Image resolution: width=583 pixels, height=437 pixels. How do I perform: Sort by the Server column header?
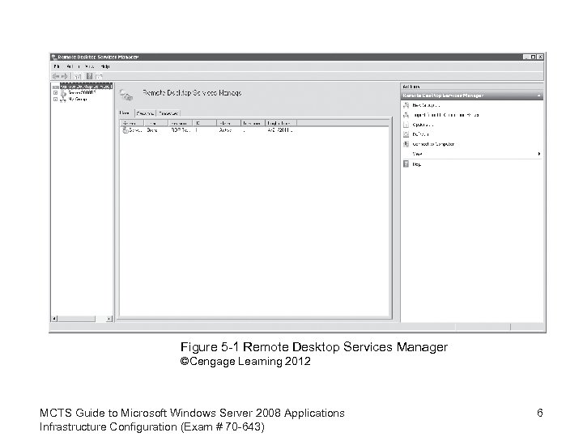pyautogui.click(x=132, y=123)
